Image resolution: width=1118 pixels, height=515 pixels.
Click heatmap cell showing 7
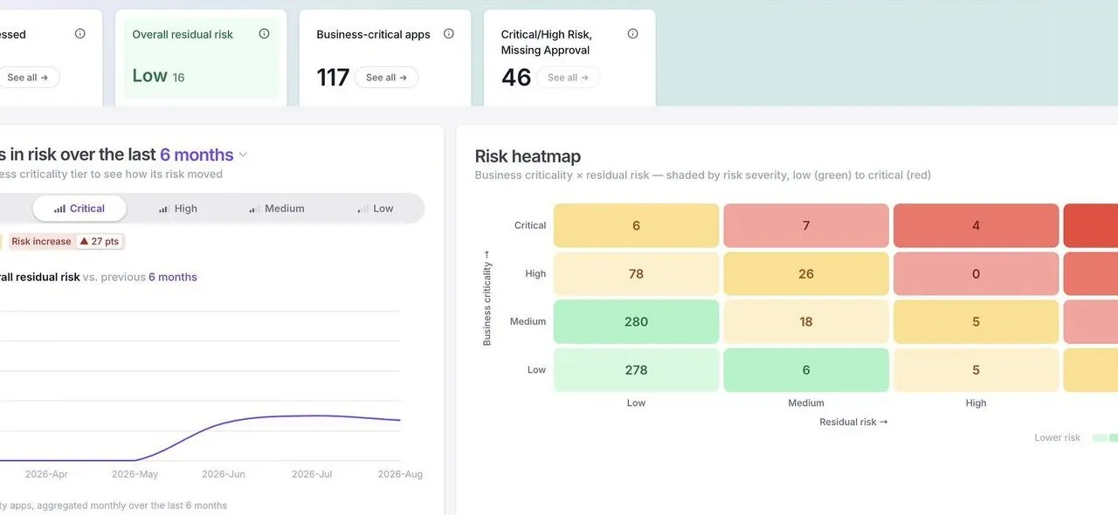click(x=806, y=225)
